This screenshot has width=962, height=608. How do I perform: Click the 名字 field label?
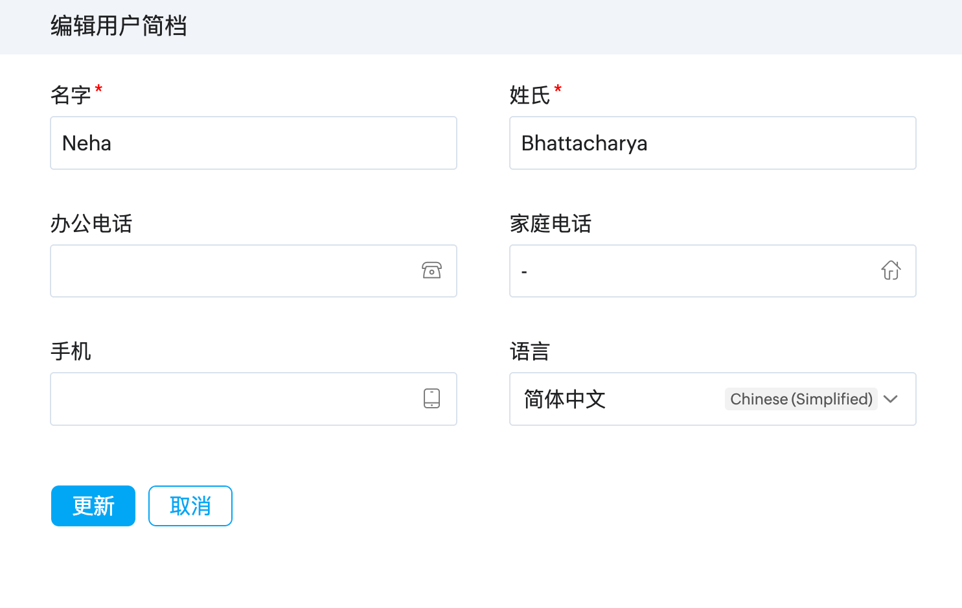71,95
